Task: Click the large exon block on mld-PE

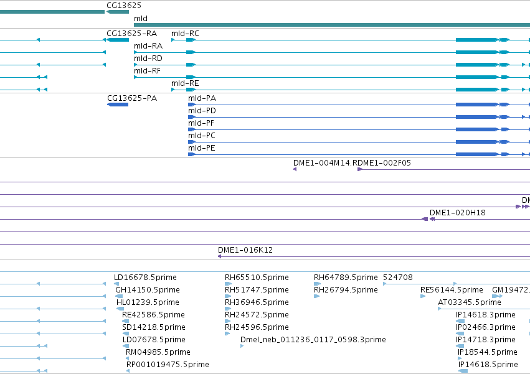Action: pos(477,154)
